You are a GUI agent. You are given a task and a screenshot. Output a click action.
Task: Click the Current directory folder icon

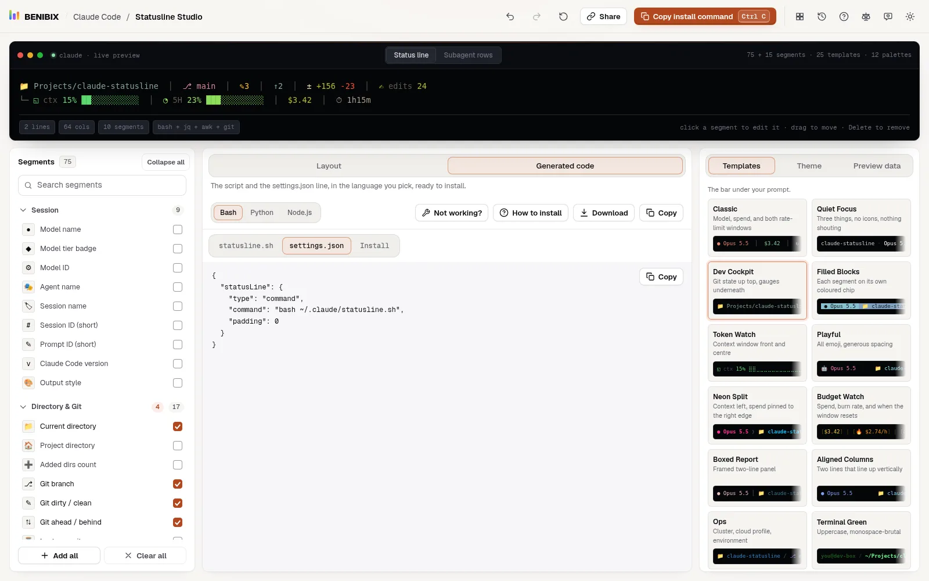click(x=28, y=426)
